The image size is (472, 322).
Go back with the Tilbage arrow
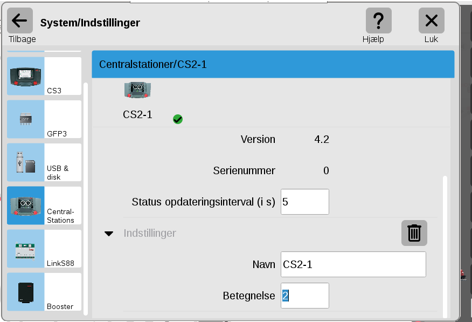tap(20, 20)
